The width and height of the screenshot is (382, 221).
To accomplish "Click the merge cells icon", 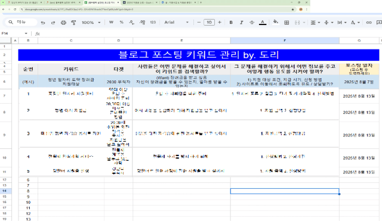I will click(x=297, y=23).
